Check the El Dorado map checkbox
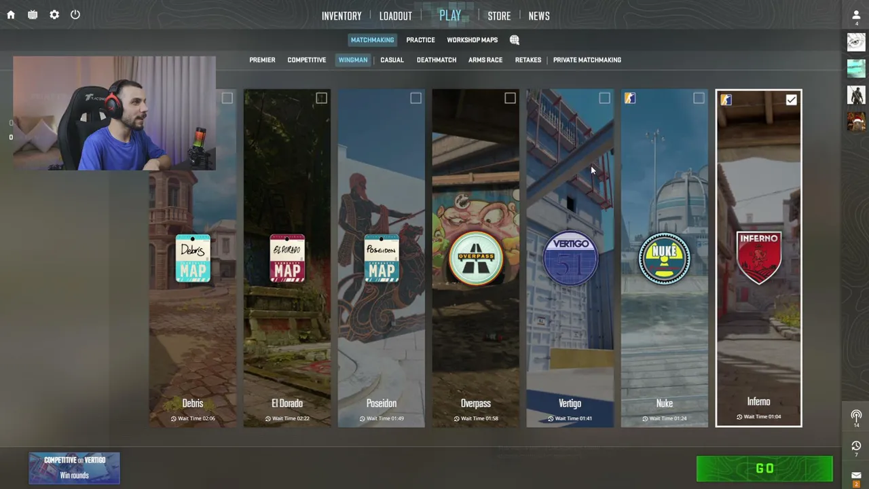 (x=321, y=98)
